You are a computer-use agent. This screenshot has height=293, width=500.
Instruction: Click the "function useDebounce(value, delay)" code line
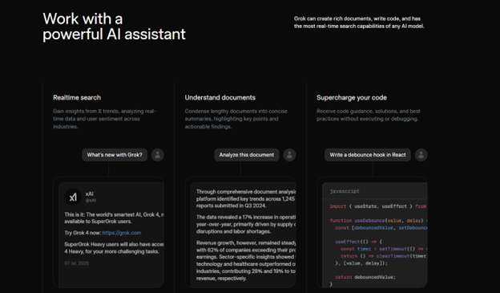click(378, 221)
